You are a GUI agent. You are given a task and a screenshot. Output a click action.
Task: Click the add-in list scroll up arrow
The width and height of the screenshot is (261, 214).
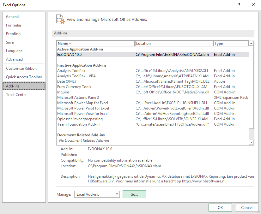click(251, 43)
